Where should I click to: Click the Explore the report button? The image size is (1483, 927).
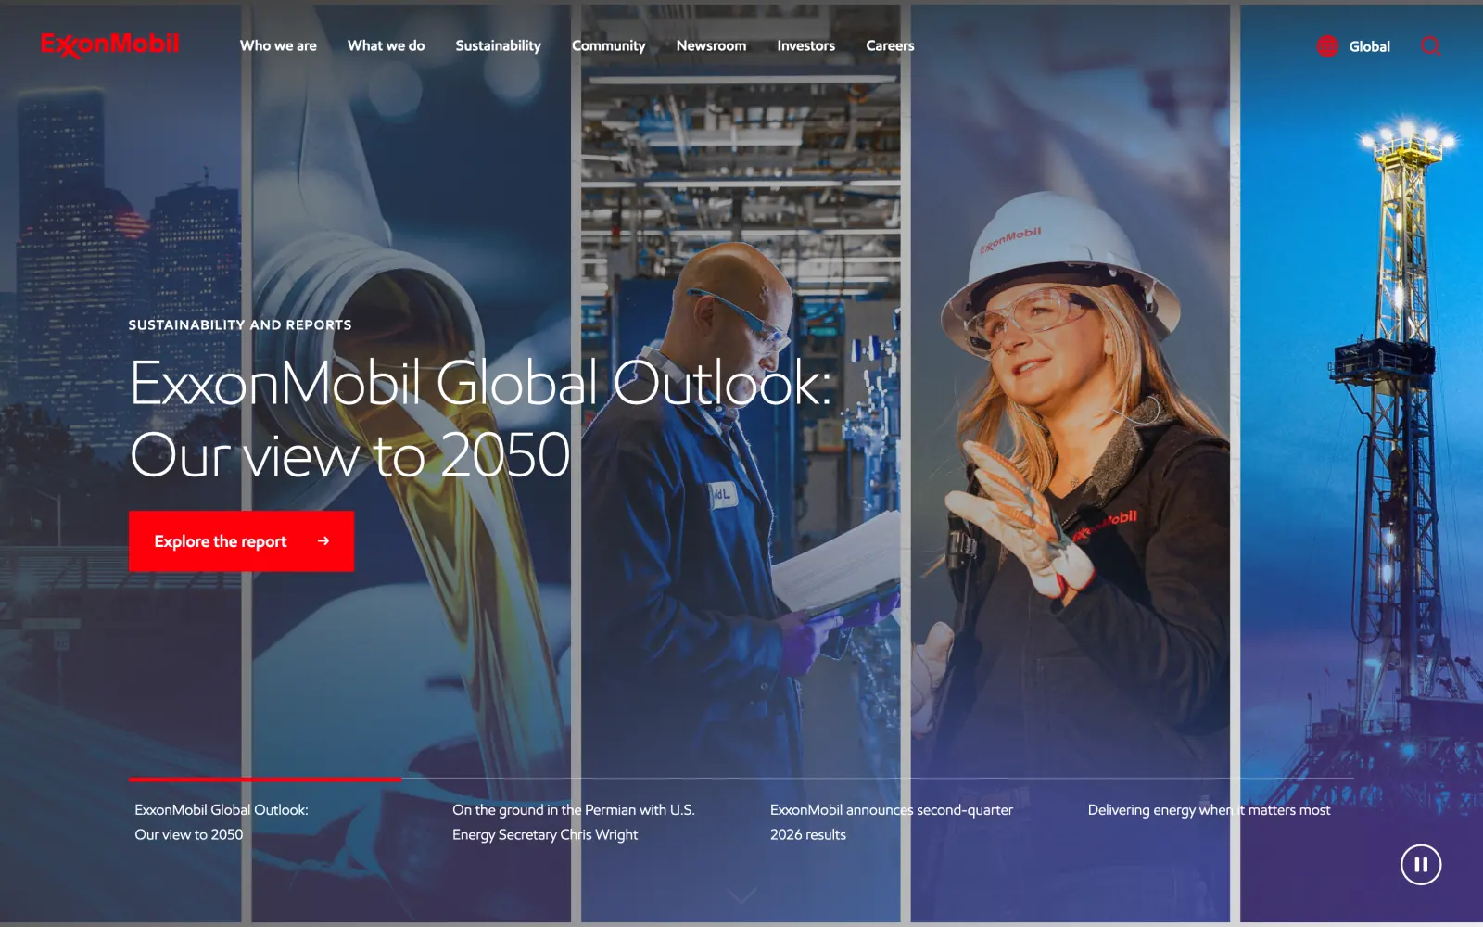point(241,541)
